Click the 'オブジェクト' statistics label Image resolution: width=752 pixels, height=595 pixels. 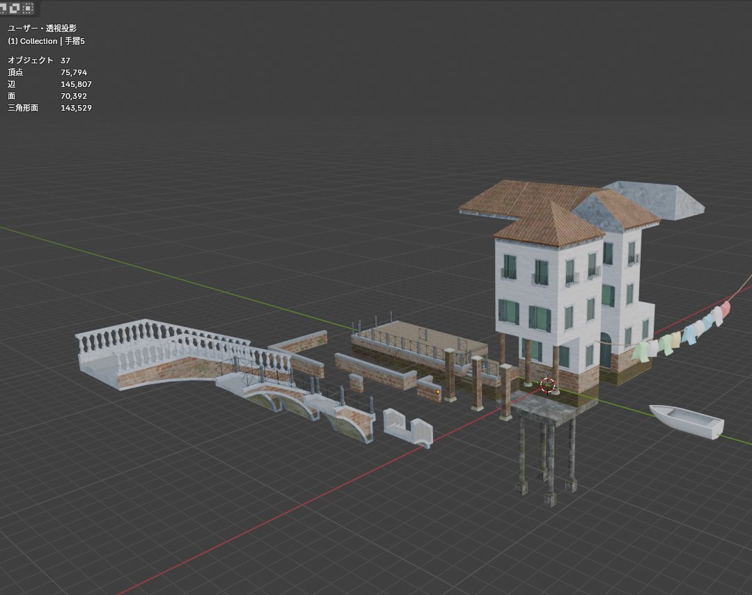tap(30, 61)
